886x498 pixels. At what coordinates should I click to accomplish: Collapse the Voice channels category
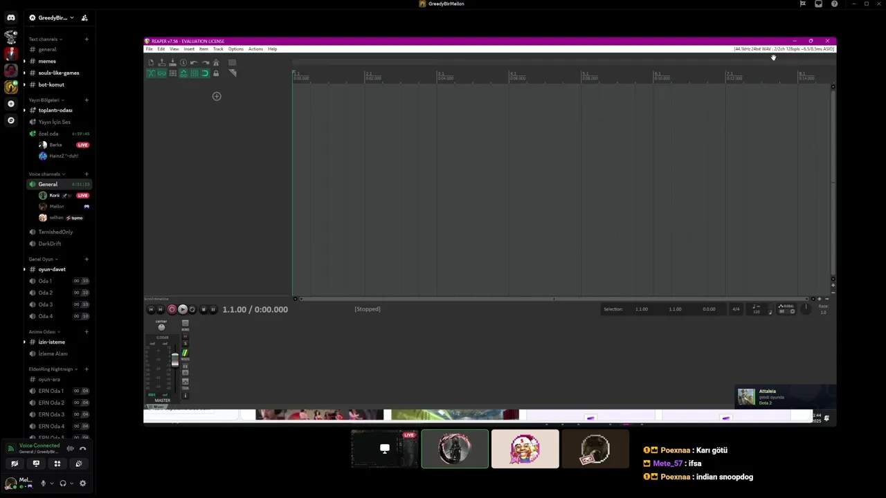tap(47, 174)
